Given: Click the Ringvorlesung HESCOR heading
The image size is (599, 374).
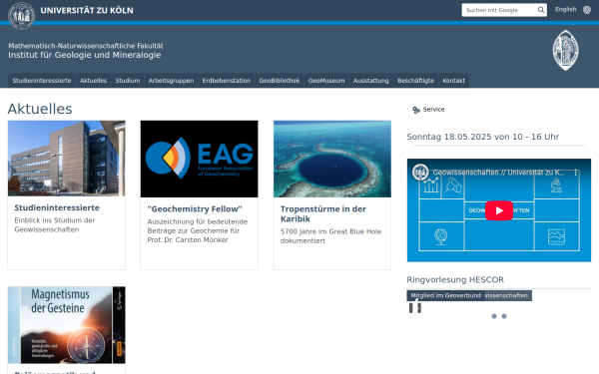Looking at the screenshot, I should point(455,279).
